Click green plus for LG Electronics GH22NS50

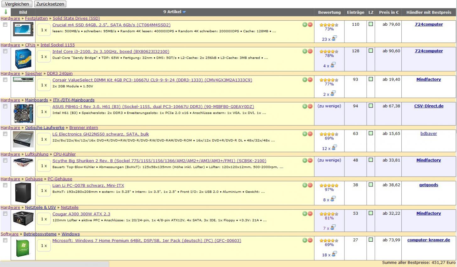click(305, 134)
